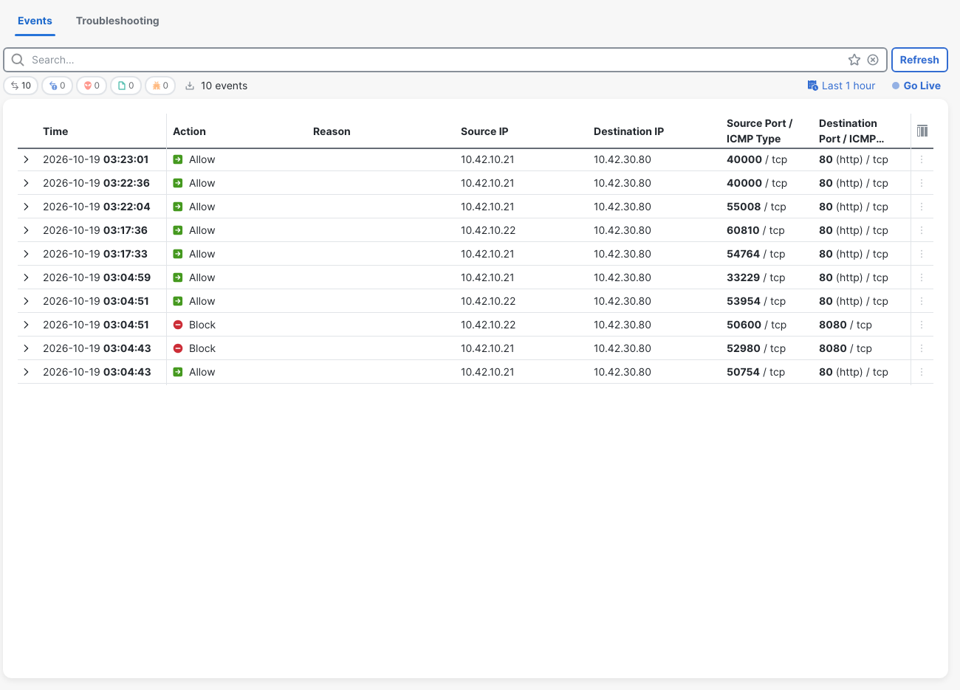Image resolution: width=960 pixels, height=690 pixels.
Task: Clear search with the circled X icon
Action: tap(873, 60)
